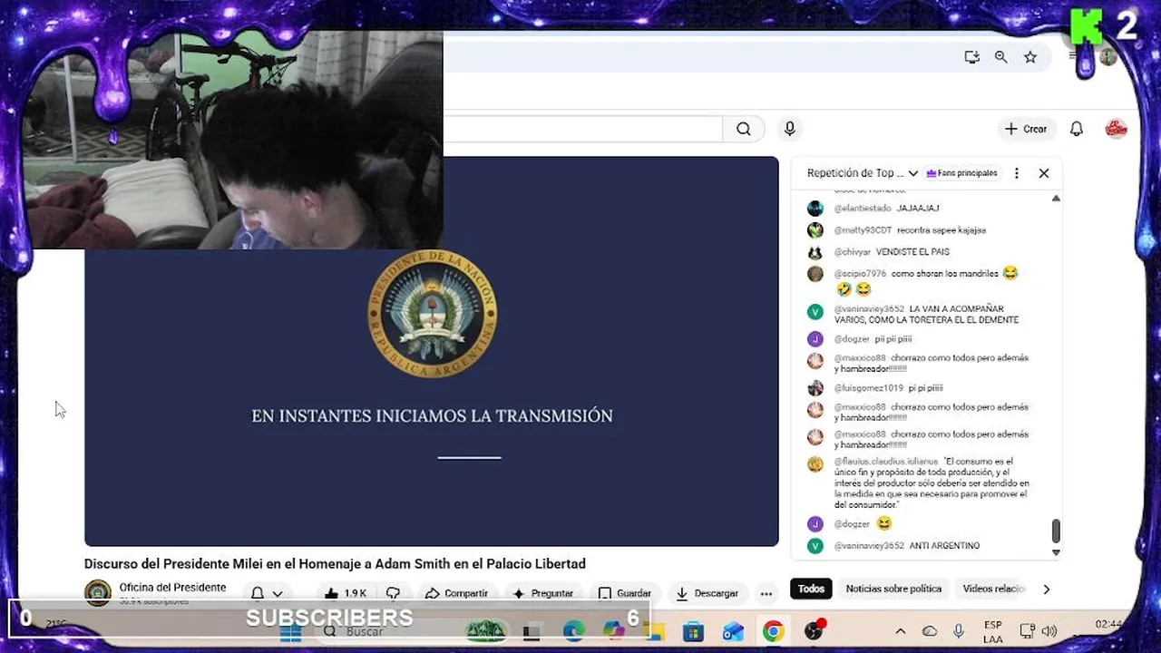The image size is (1161, 653).
Task: Select the VENDISTE EL PAIS chat message
Action: [x=912, y=252]
